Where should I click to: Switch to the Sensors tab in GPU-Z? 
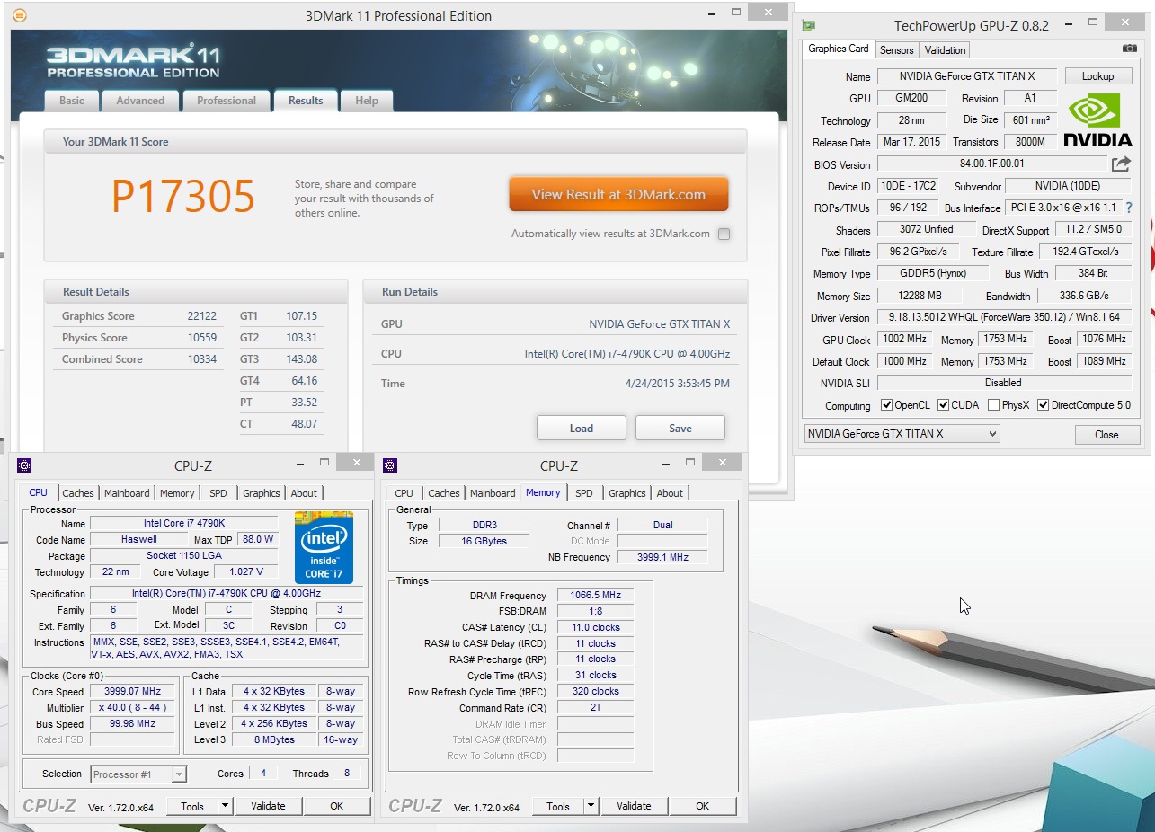pyautogui.click(x=896, y=50)
